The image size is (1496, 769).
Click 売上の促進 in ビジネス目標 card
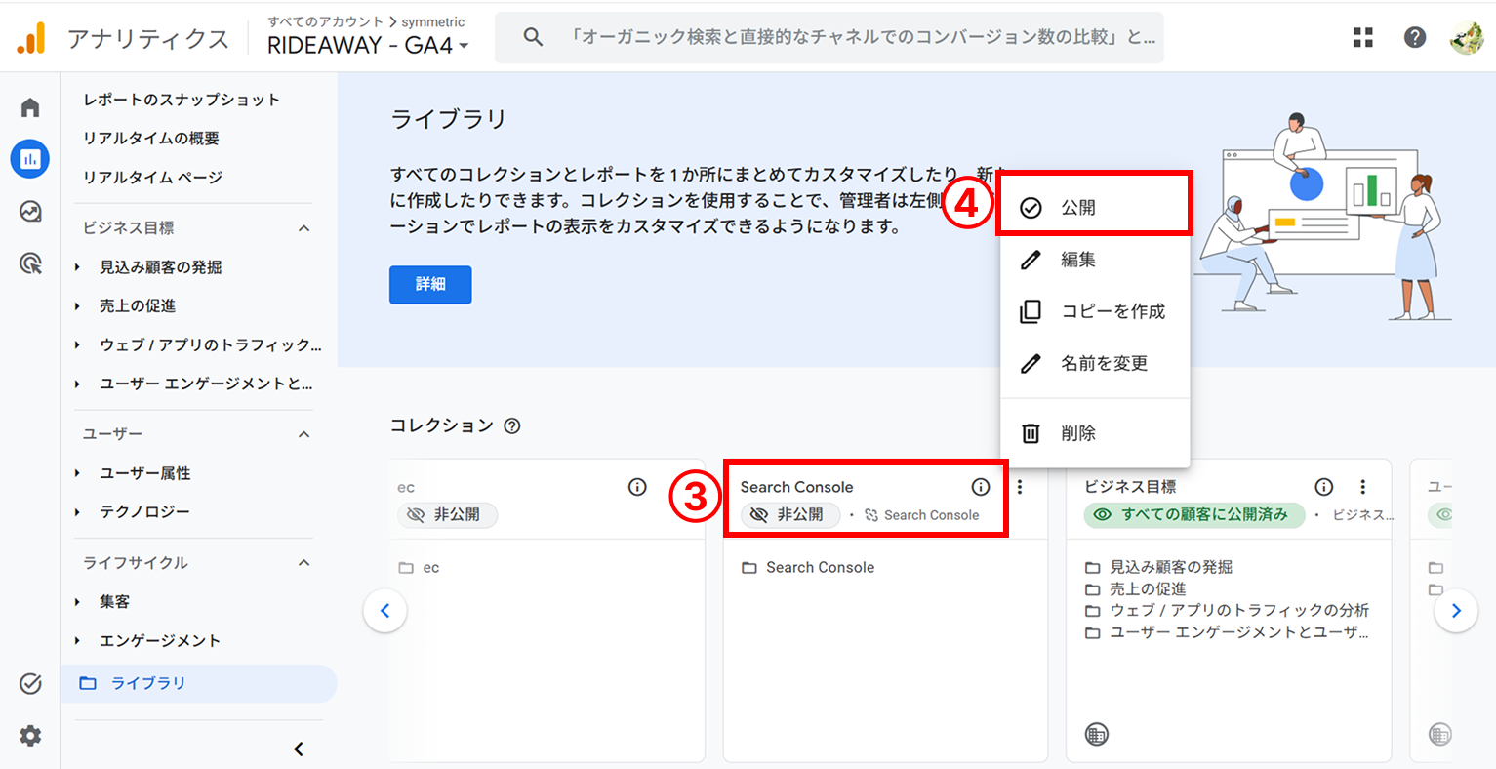pos(1148,588)
